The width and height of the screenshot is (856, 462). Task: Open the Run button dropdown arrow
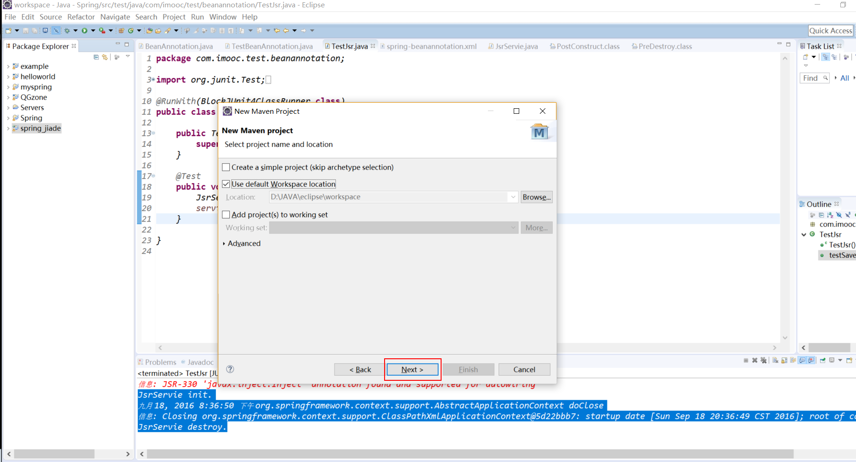pos(93,31)
